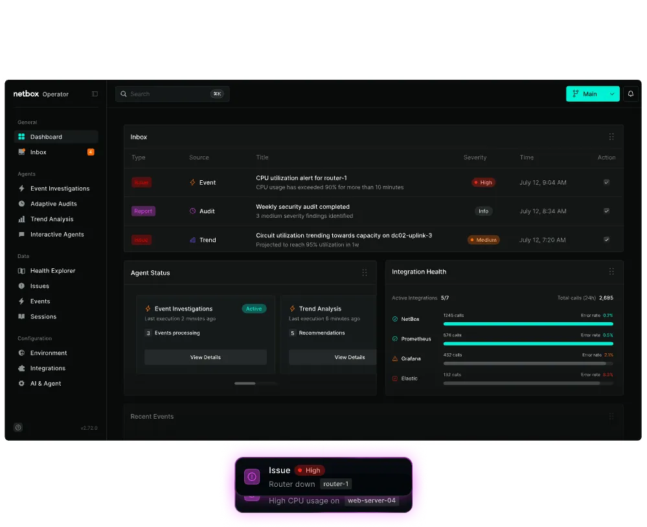Image resolution: width=647 pixels, height=527 pixels.
Task: View Details for Event Investigations agent
Action: pyautogui.click(x=205, y=357)
